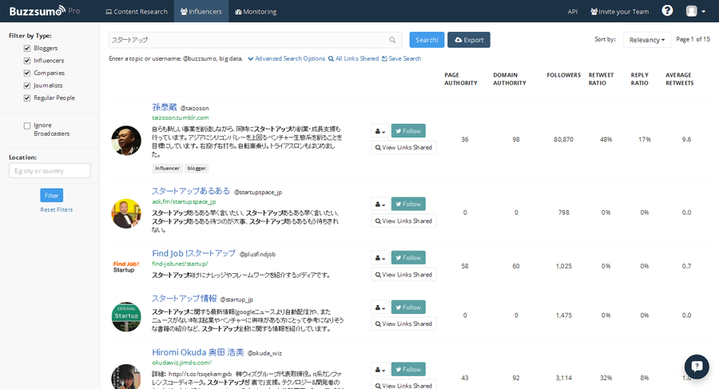Screen dimensions: 719x389
Task: Follow @taizoson on Twitter
Action: [x=408, y=131]
